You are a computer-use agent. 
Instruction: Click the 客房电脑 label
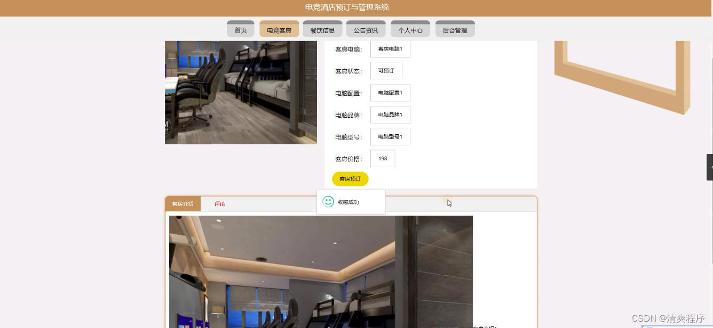348,50
